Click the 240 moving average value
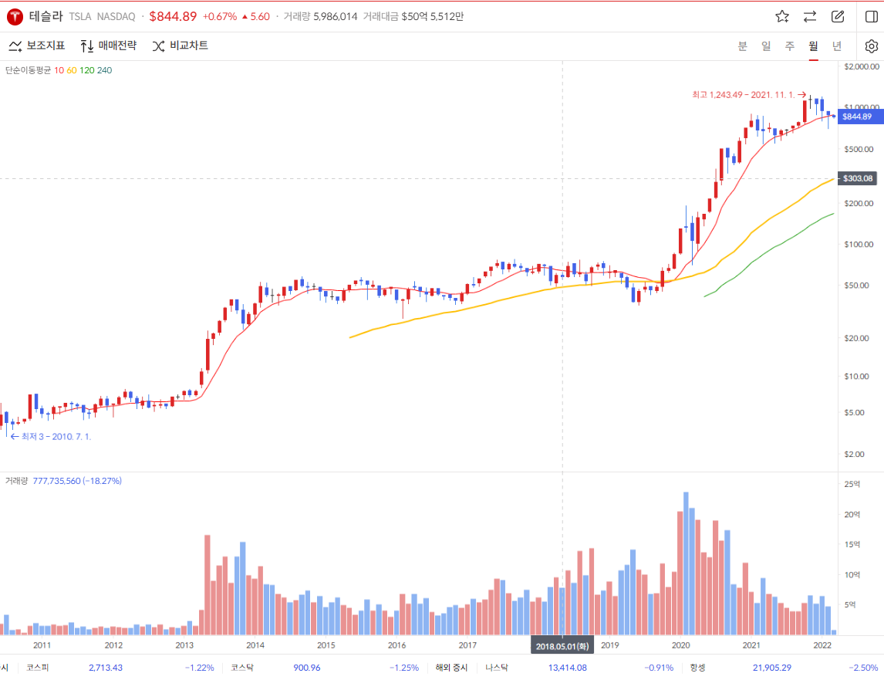The height and width of the screenshot is (680, 884). [104, 70]
